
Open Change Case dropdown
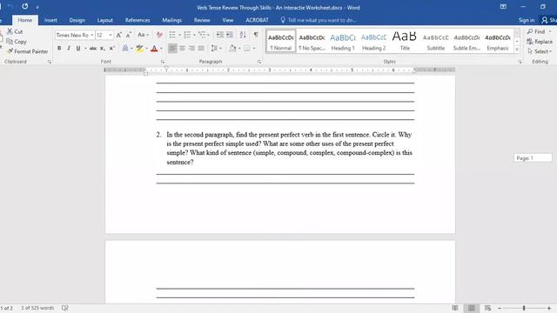point(143,35)
